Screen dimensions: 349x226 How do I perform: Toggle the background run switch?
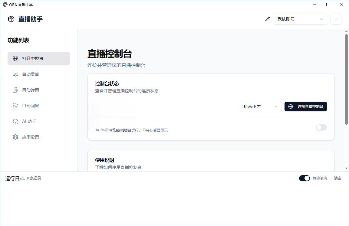point(321,127)
